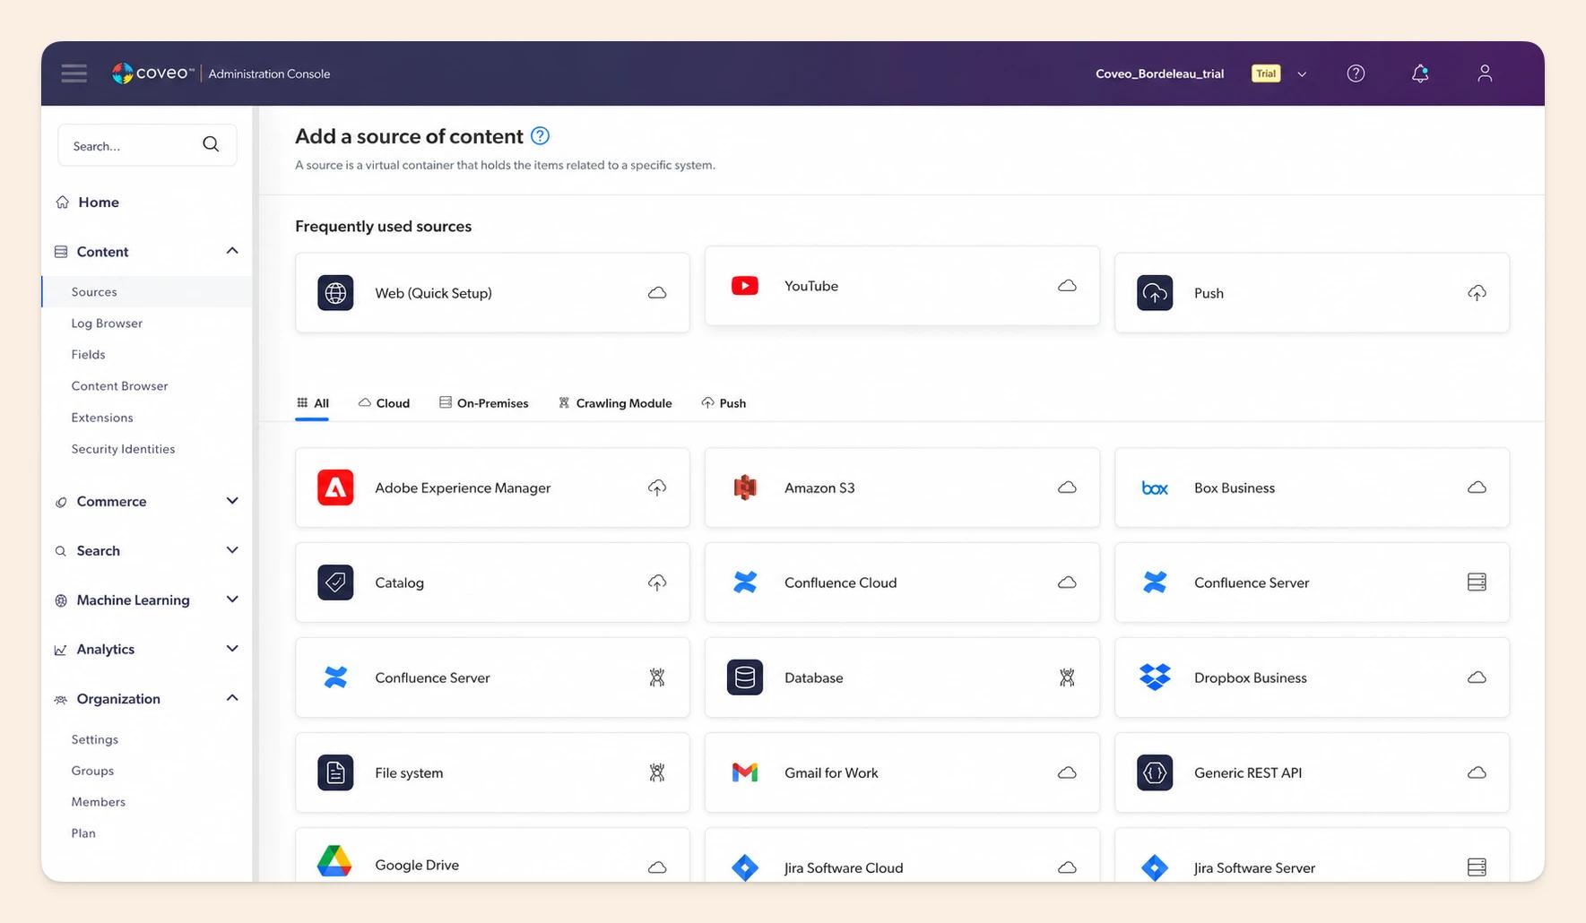1586x923 pixels.
Task: Click the YouTube logo icon
Action: [x=745, y=286]
